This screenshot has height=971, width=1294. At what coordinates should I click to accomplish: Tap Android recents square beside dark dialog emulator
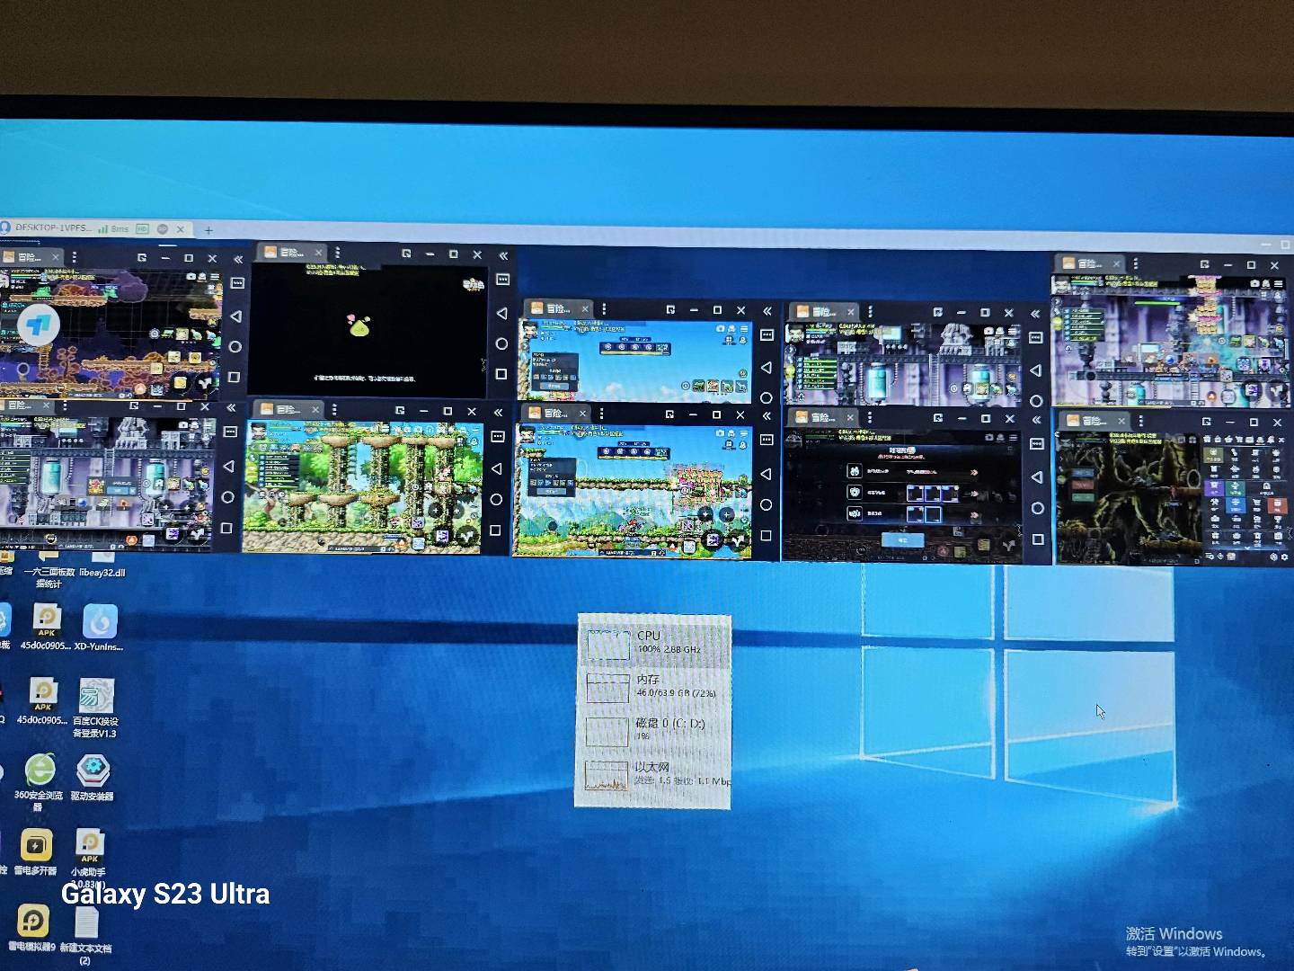(x=1037, y=539)
